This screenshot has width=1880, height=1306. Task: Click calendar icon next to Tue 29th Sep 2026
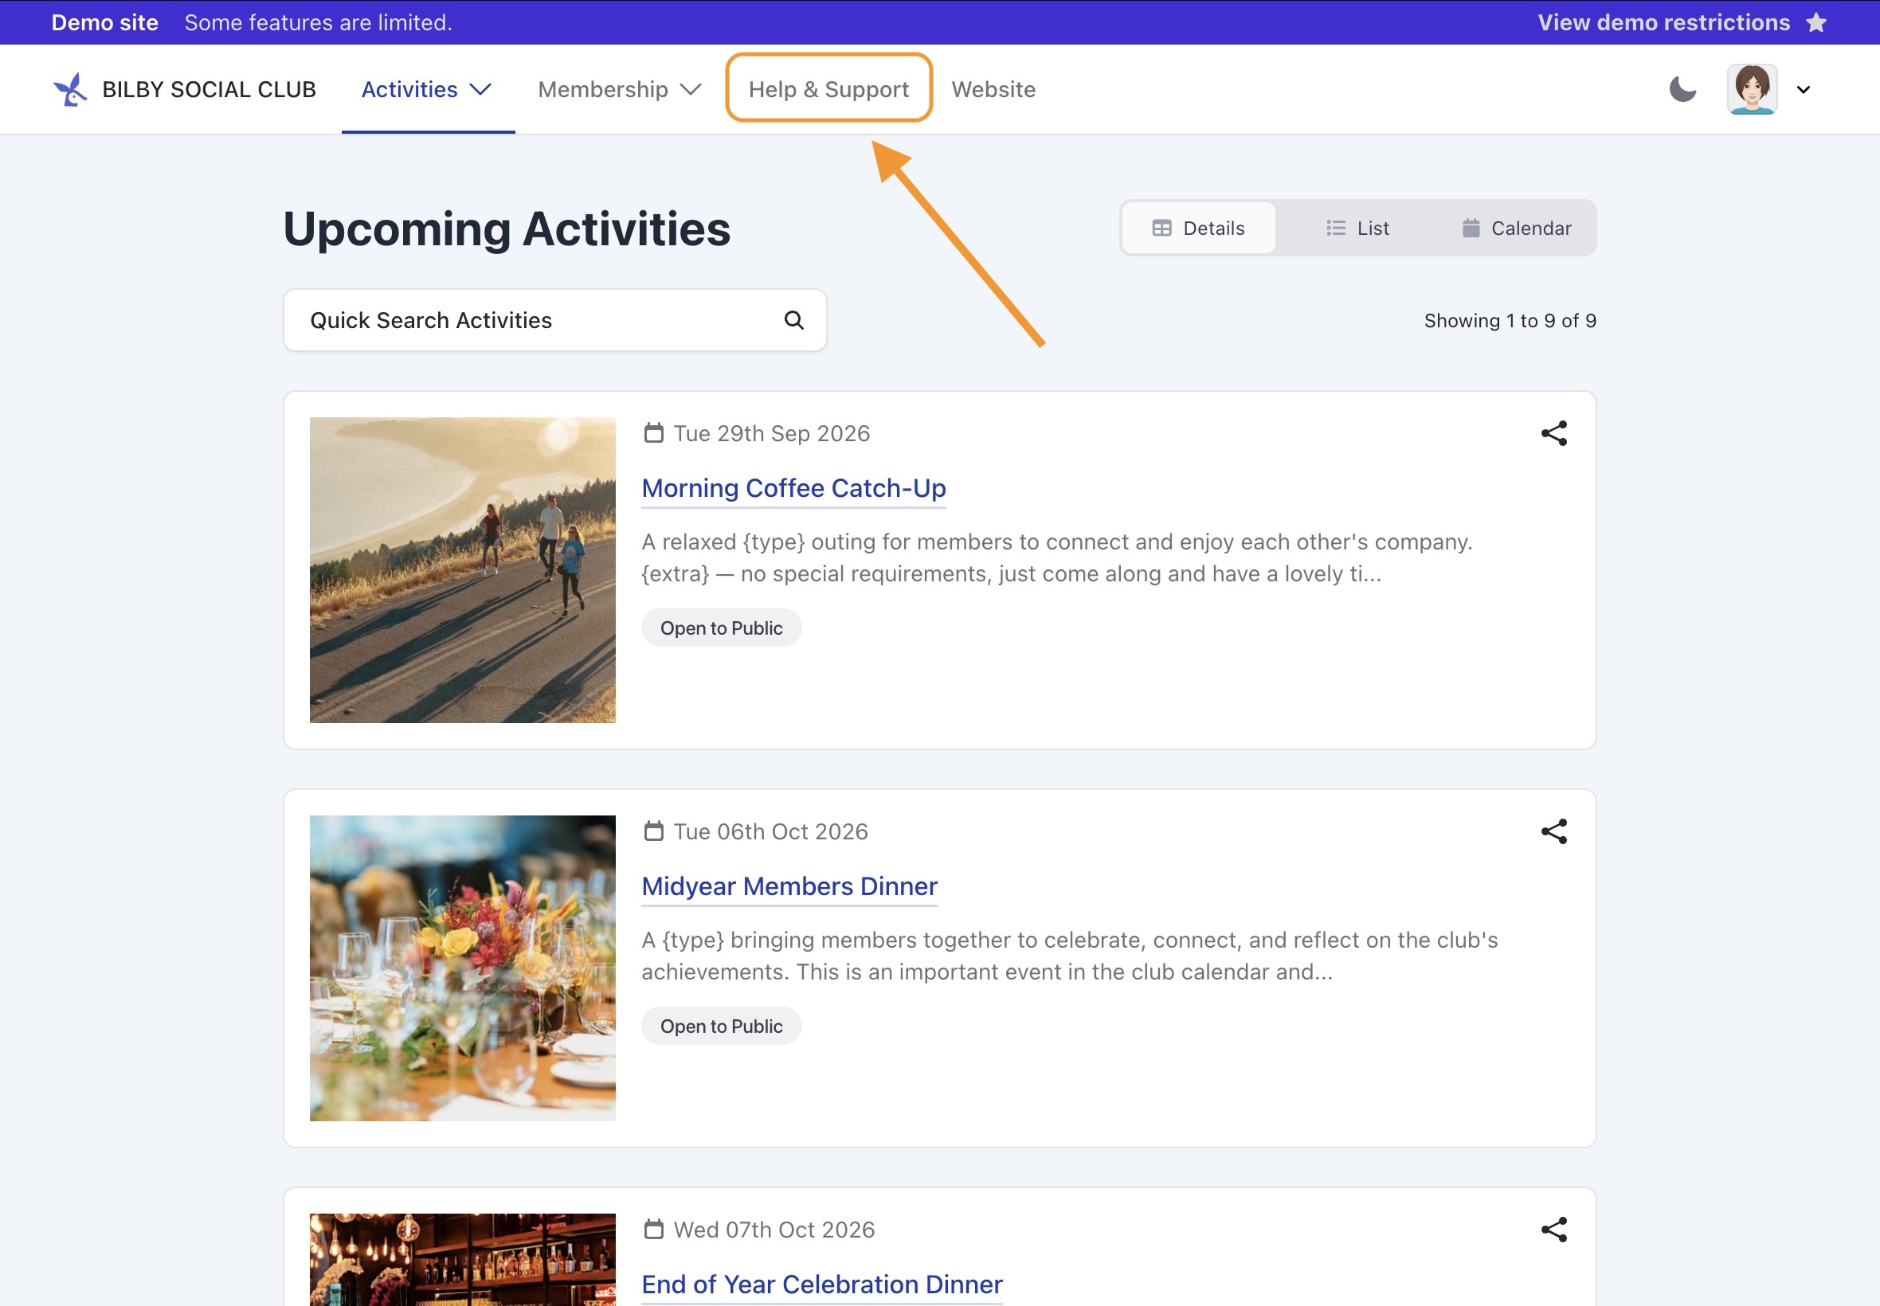653,433
